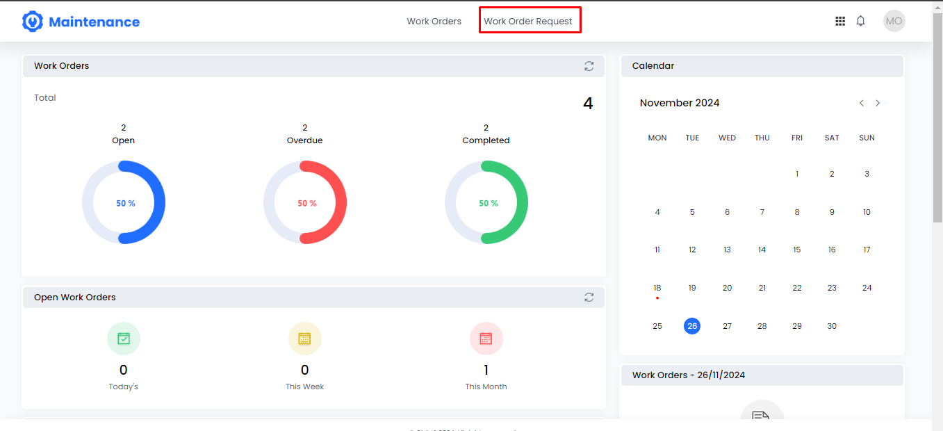The image size is (943, 431).
Task: Click the Overdue label above red chart
Action: point(305,140)
